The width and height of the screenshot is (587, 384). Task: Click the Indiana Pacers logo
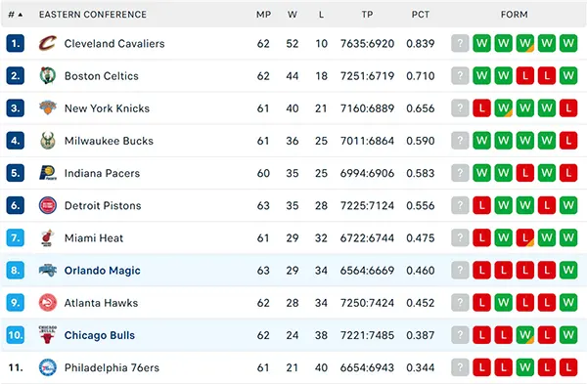click(48, 173)
